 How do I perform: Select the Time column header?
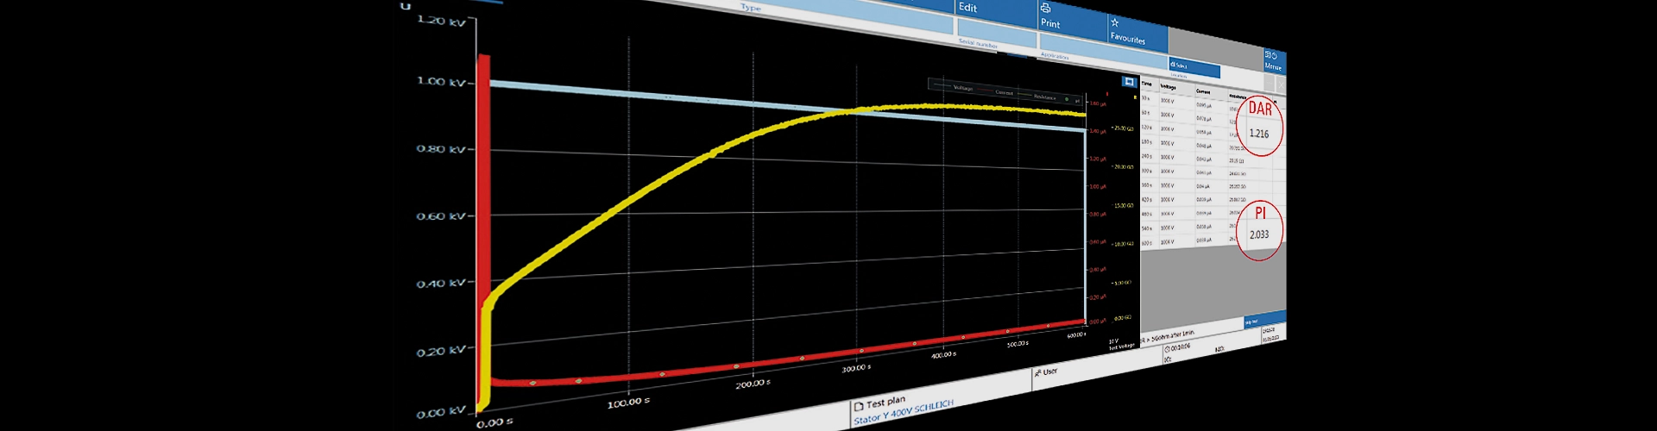1146,84
